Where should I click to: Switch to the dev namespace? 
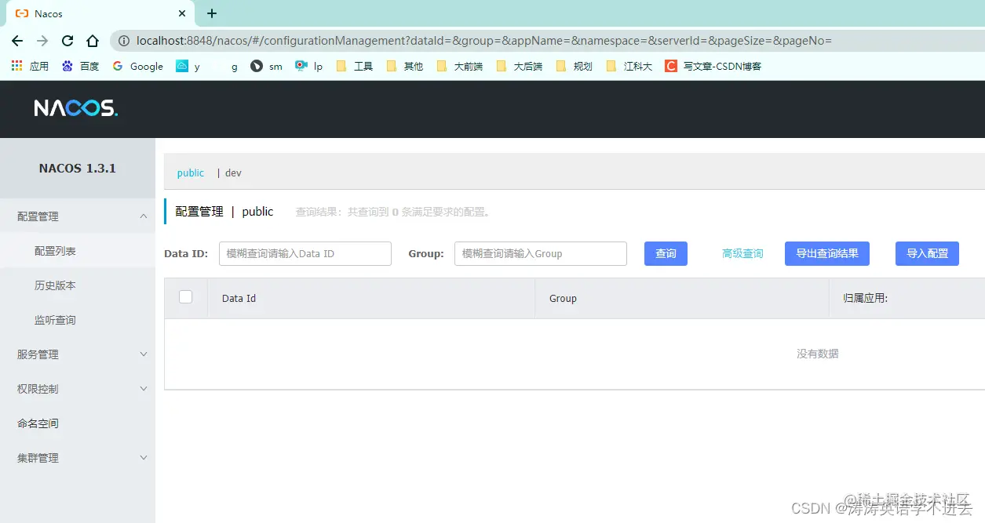pyautogui.click(x=232, y=173)
